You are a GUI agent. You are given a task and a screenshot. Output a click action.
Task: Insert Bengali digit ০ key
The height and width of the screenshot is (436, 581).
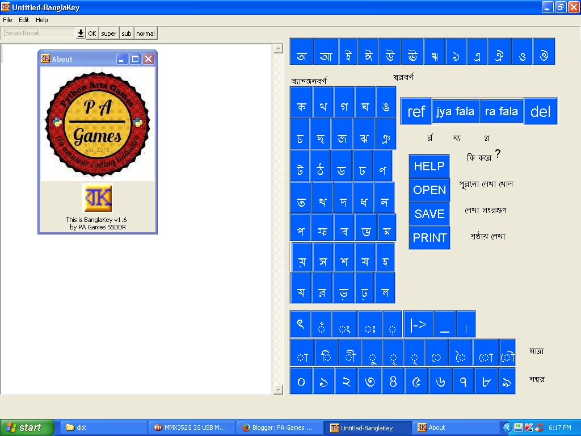click(301, 381)
